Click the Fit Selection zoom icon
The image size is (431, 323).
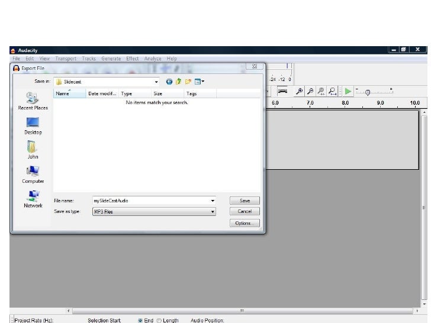321,91
